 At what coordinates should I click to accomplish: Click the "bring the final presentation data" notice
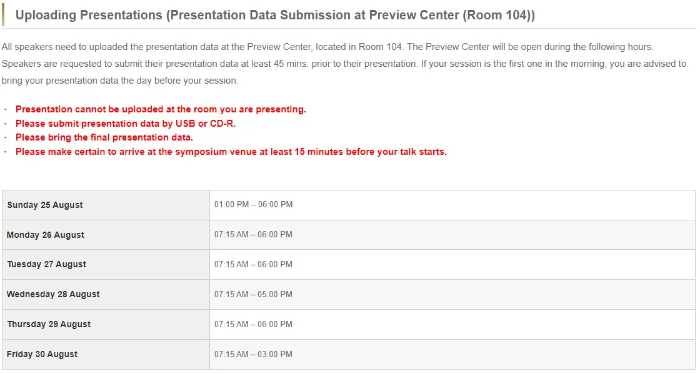104,137
